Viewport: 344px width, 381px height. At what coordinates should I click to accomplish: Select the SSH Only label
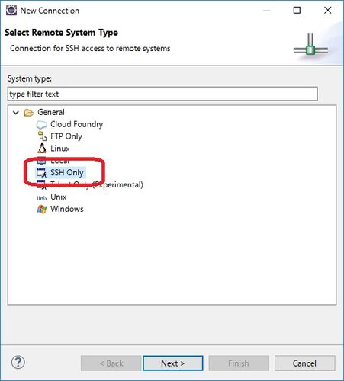(x=67, y=172)
